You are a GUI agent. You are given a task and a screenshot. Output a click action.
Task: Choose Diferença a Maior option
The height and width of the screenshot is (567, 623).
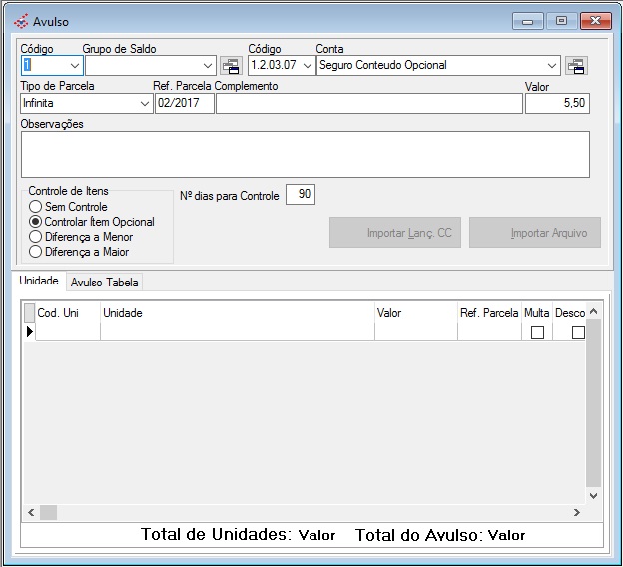coord(36,252)
